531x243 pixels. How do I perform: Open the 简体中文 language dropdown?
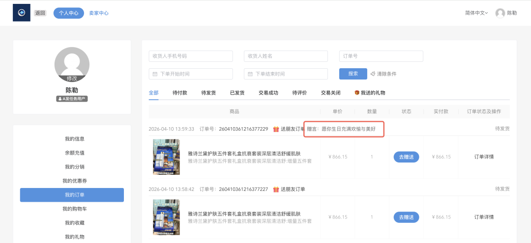(x=476, y=13)
